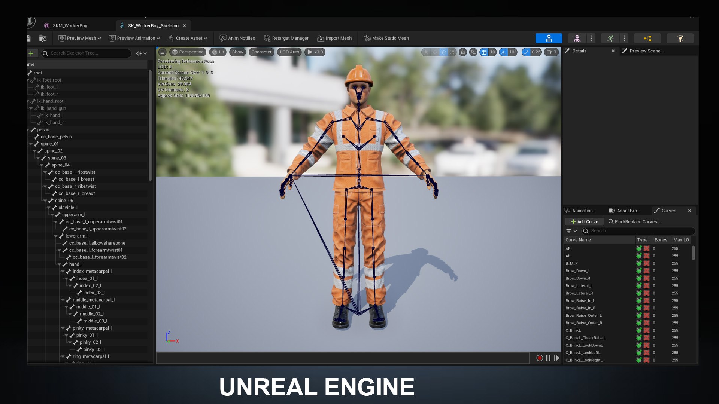Open the Animation editor running-figure icon
The width and height of the screenshot is (719, 404).
(x=610, y=38)
